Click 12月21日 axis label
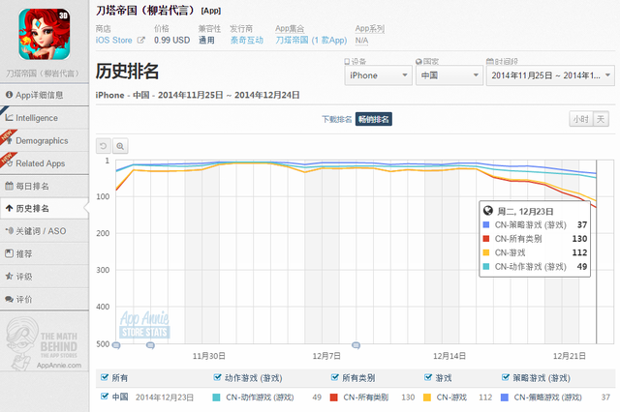 click(x=570, y=356)
